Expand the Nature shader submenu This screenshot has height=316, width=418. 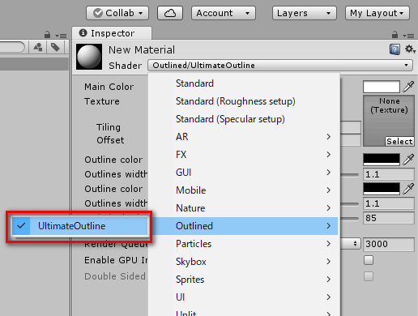click(x=243, y=208)
